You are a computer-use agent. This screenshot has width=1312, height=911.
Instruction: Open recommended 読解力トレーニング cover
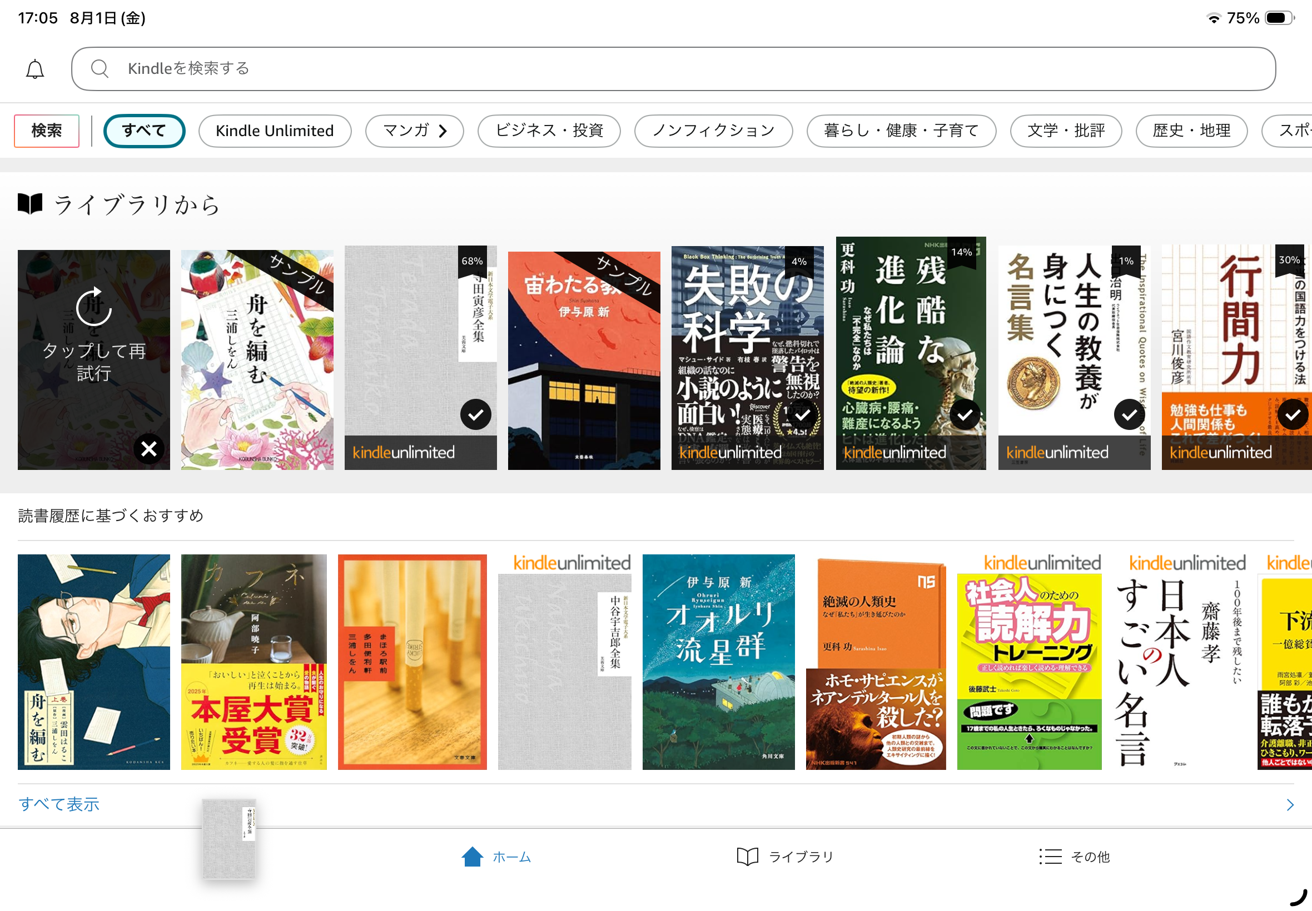coord(1029,672)
